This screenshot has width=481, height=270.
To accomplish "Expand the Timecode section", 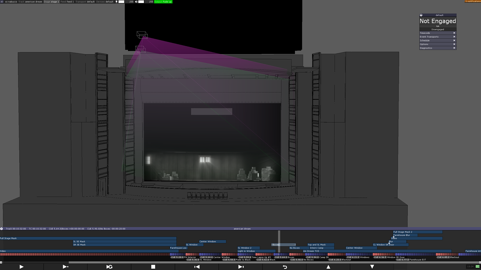I will click(x=438, y=33).
